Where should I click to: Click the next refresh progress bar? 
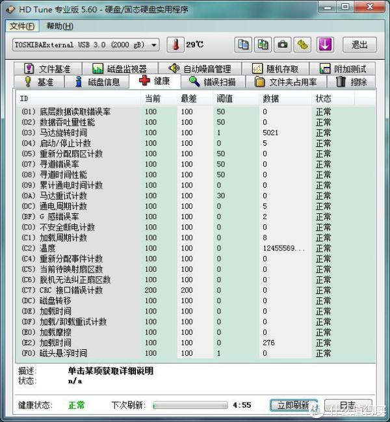tap(190, 405)
